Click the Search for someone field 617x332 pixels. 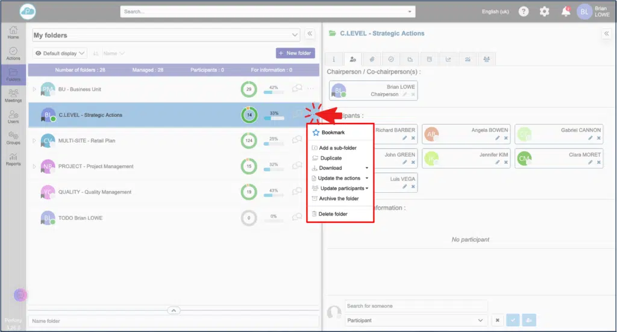point(416,306)
